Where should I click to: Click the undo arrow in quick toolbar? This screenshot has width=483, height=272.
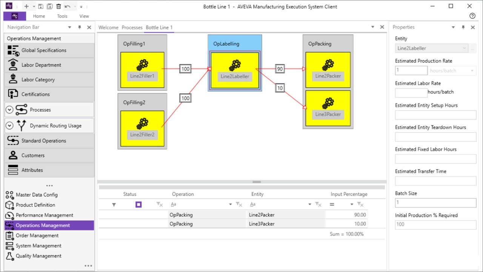[x=67, y=6]
